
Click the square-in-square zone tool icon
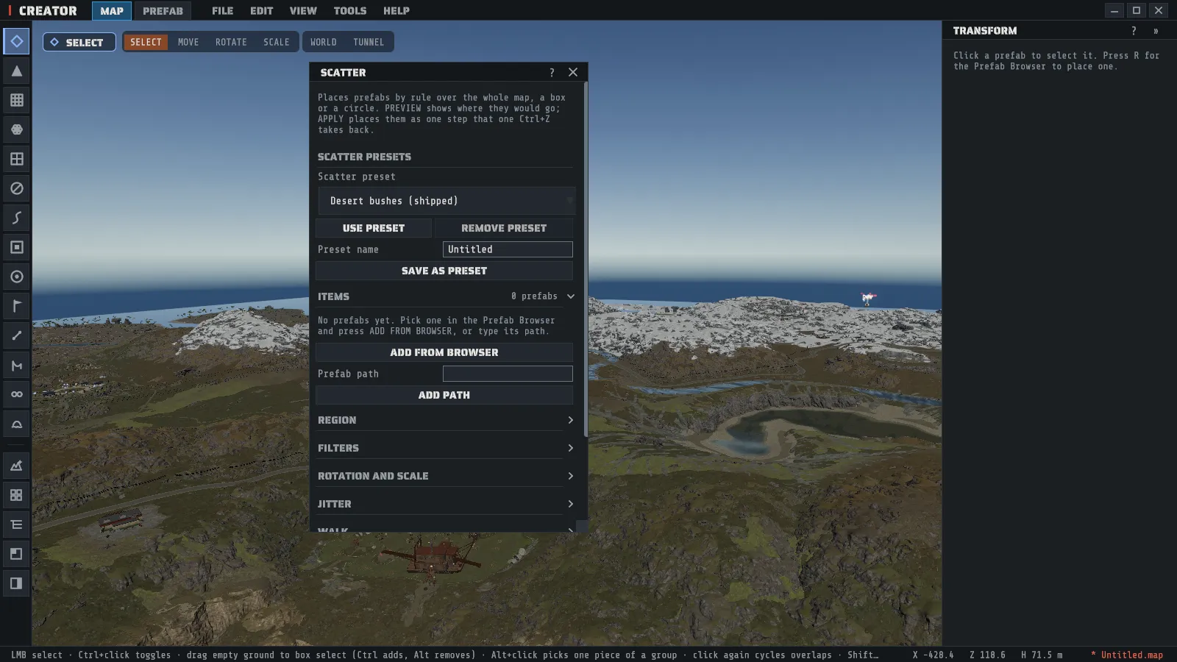click(16, 247)
